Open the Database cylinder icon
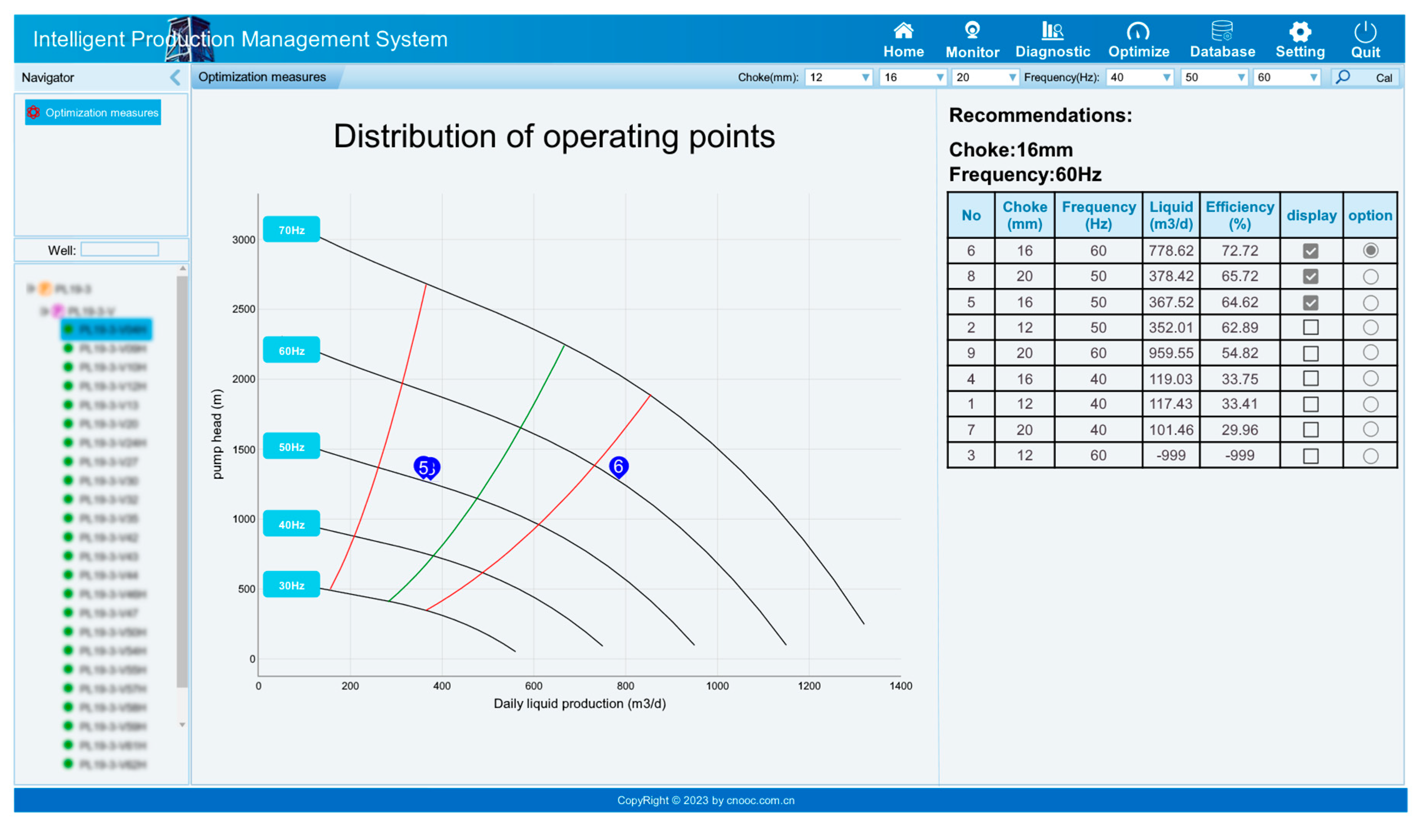Screen dimensions: 1418x824 click(x=1222, y=31)
